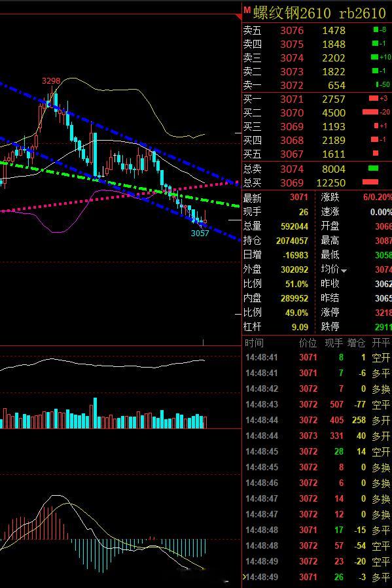Click the 价位 column header
The height and width of the screenshot is (588, 392).
click(308, 343)
